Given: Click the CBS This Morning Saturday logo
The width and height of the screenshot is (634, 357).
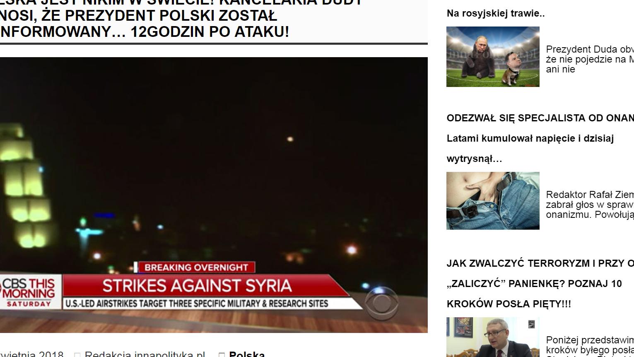Looking at the screenshot, I should point(28,292).
